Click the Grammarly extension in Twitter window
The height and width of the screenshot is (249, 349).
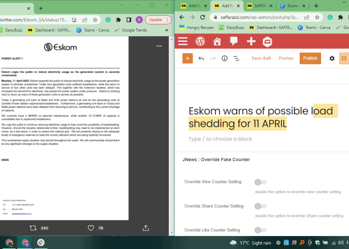pyautogui.click(x=108, y=20)
